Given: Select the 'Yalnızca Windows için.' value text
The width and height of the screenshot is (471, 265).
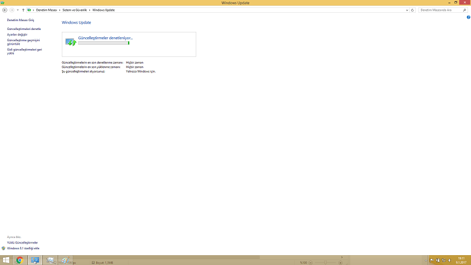Looking at the screenshot, I should tap(141, 72).
